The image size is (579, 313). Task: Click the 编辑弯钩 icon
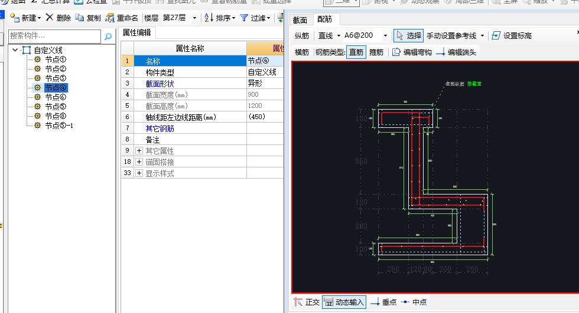click(x=396, y=52)
